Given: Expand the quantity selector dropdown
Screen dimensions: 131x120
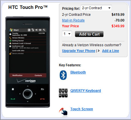Looking at the screenshot, I should pyautogui.click(x=67, y=34).
